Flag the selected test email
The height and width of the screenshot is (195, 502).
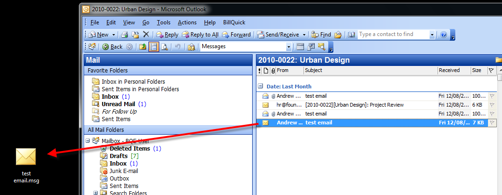492,123
